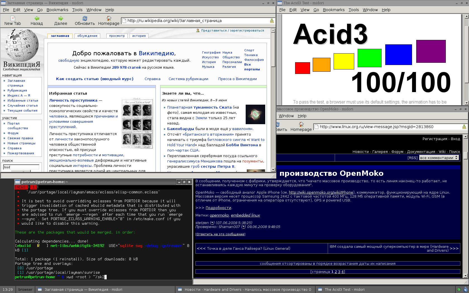The image size is (469, 293).
Task: Open the 289 978 статей link
Action: (126, 68)
